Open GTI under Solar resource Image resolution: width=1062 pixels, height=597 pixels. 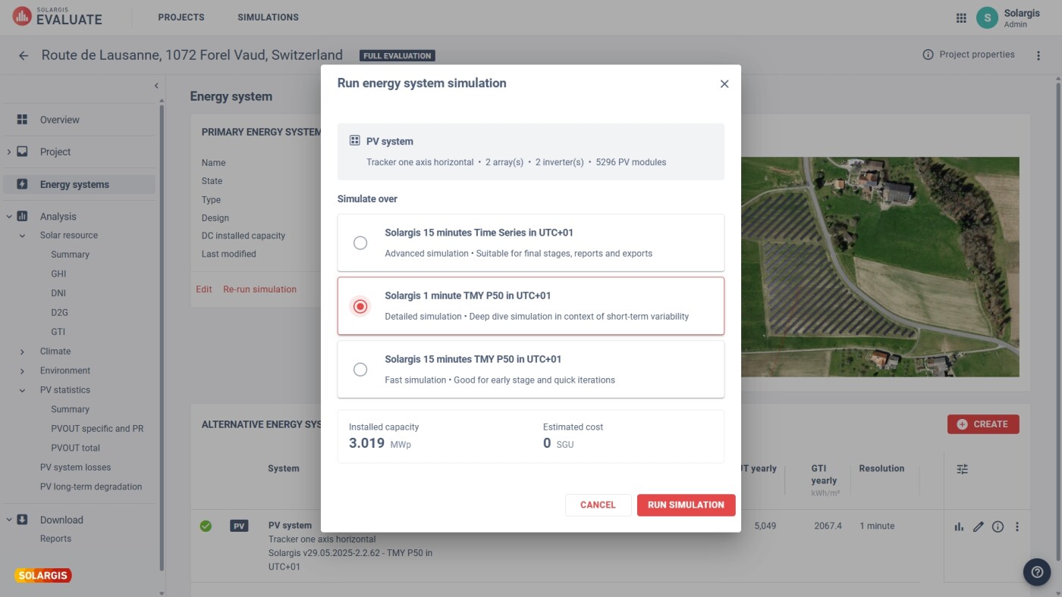coord(58,332)
